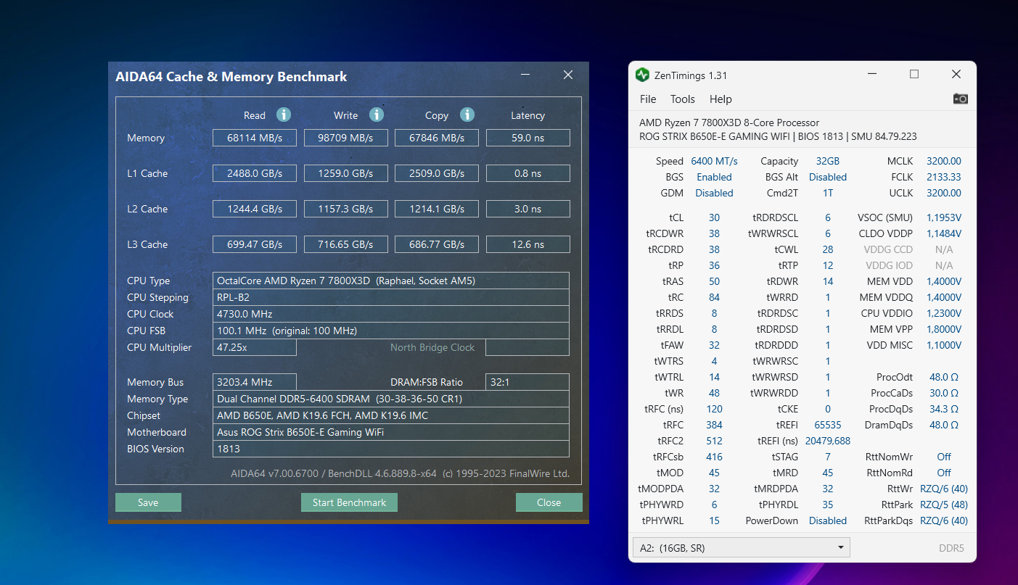
Task: Click the CPU Clock value 4730.0 MHz
Action: 391,314
